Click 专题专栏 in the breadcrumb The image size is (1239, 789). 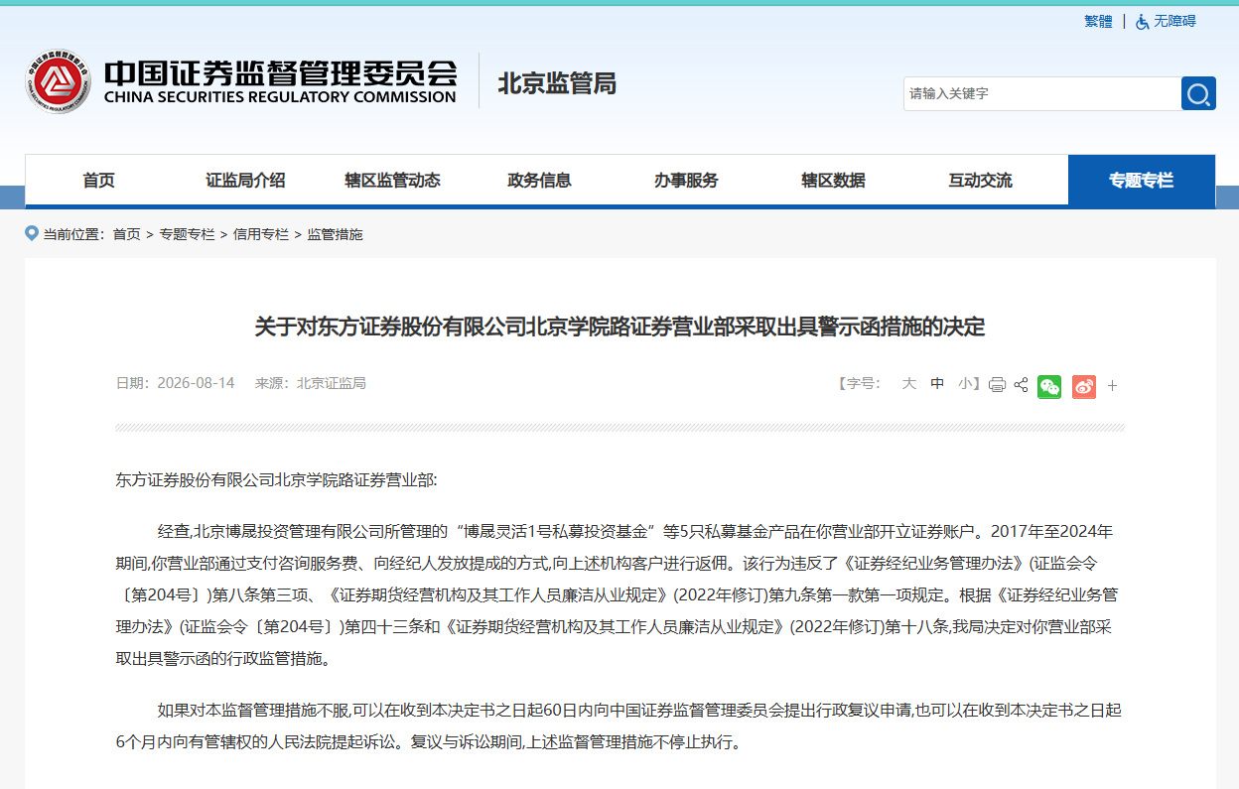point(187,234)
